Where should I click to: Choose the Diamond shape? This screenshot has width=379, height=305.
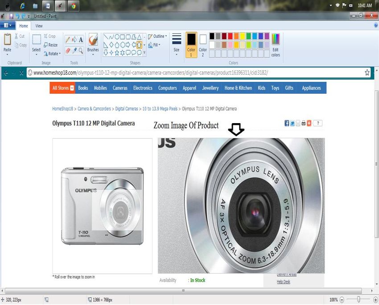[x=111, y=45]
